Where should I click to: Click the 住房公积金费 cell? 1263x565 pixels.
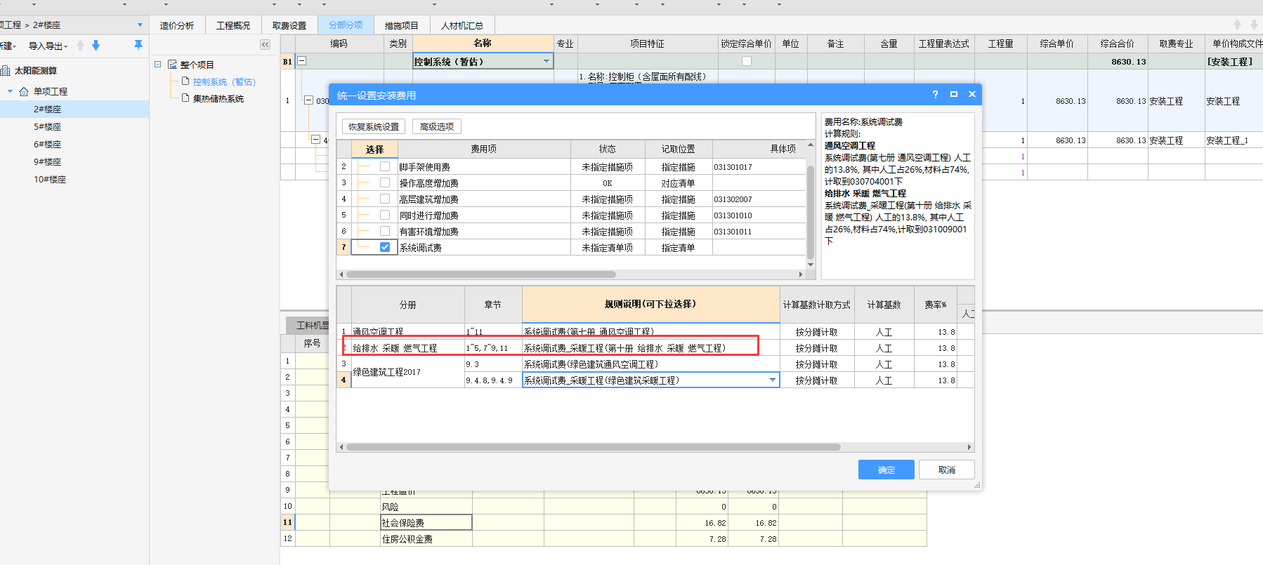point(426,539)
